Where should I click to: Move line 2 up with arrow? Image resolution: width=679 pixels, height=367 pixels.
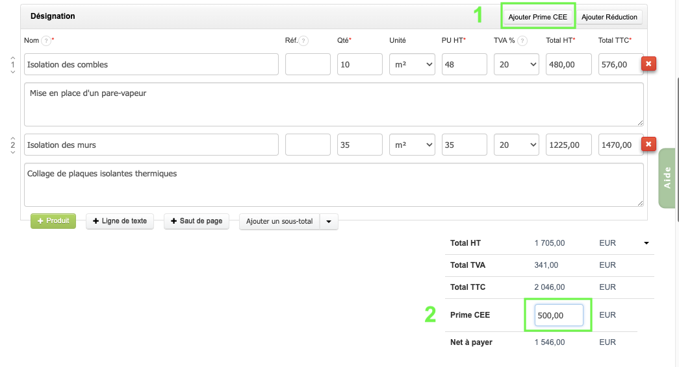coord(12,137)
